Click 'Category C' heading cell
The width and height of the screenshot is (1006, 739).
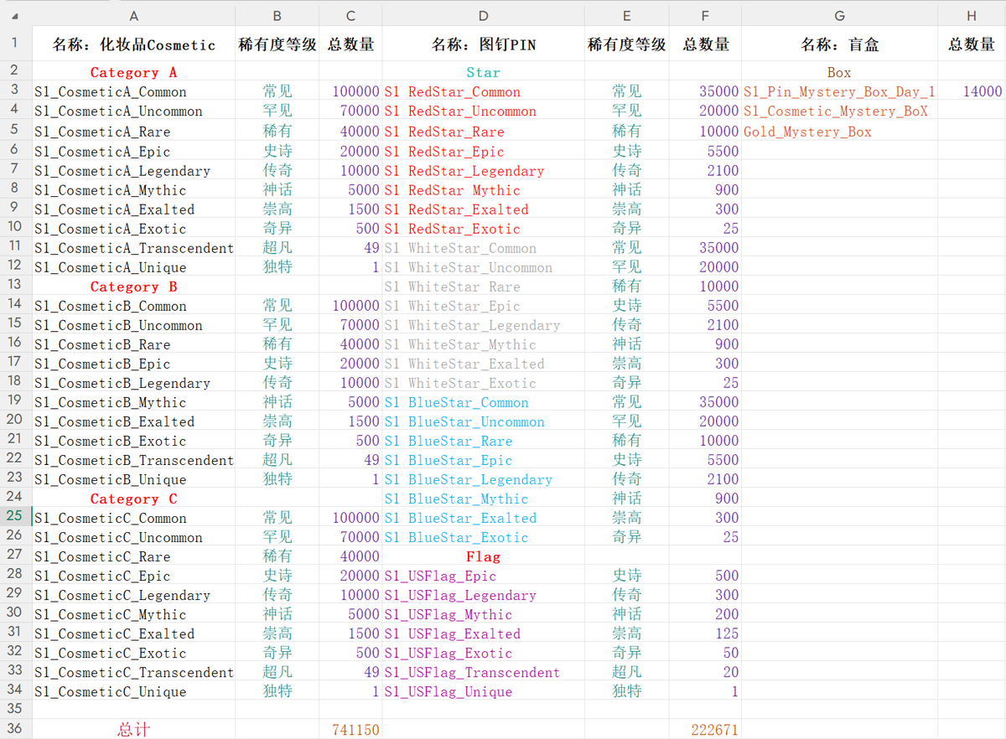[x=134, y=499]
